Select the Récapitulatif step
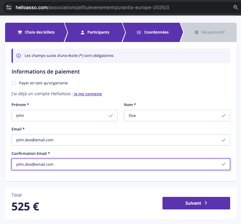241x224 pixels. (x=210, y=32)
